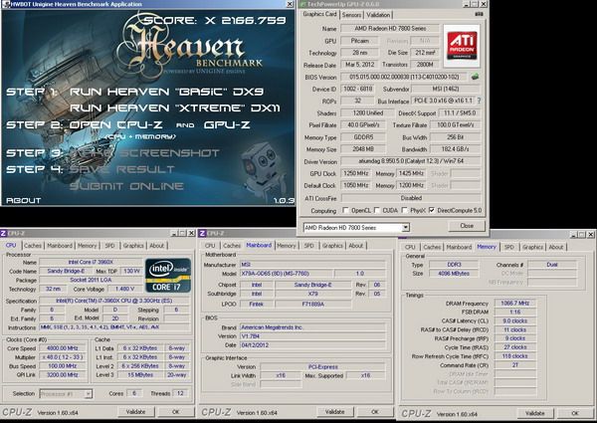Image resolution: width=597 pixels, height=423 pixels.
Task: Run Heaven "Basic" DX9 benchmark
Action: (x=167, y=92)
